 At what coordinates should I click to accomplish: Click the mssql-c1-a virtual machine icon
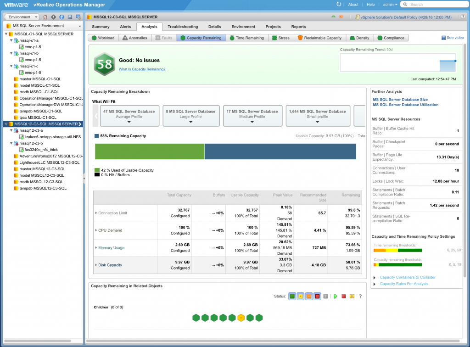(16, 40)
